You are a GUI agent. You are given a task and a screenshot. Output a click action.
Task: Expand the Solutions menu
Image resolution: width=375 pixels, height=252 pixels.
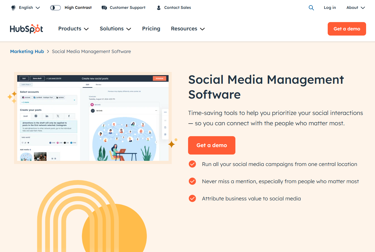[x=115, y=29]
